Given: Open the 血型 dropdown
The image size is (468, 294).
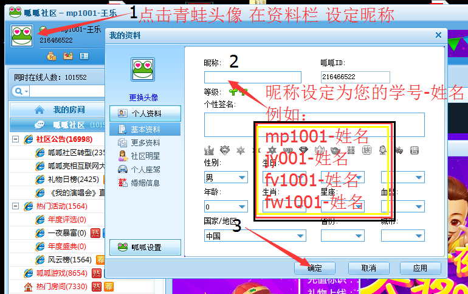Looking at the screenshot, I should click(403, 206).
